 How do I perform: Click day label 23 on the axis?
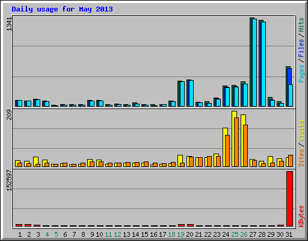click(217, 234)
